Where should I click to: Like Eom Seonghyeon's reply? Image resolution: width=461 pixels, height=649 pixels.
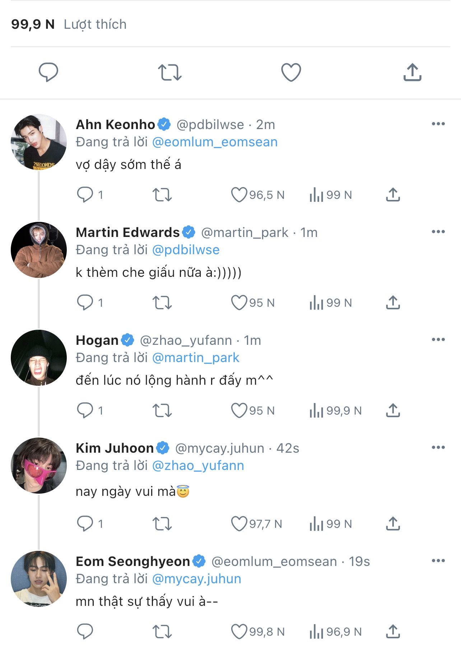pyautogui.click(x=239, y=632)
